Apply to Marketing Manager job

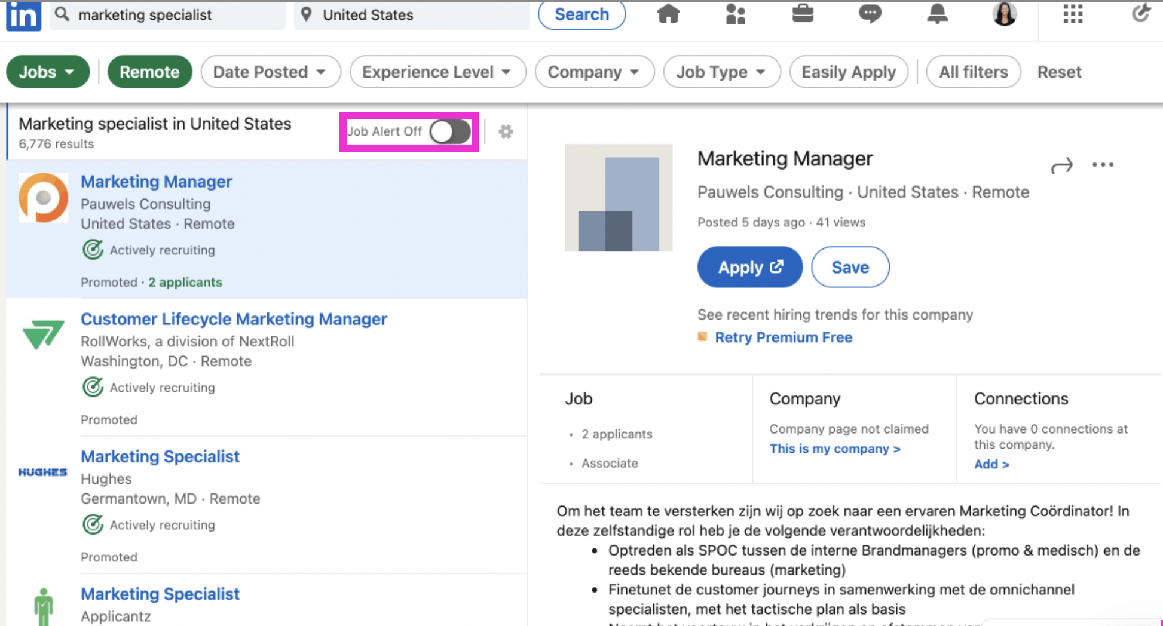click(x=750, y=267)
